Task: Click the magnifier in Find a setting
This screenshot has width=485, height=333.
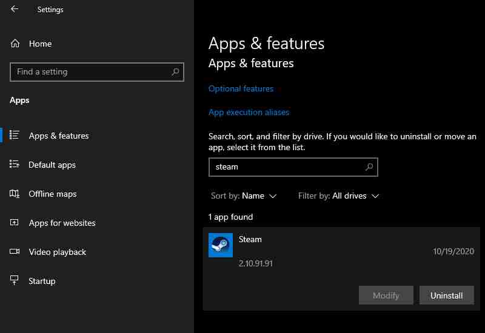Action: [175, 72]
